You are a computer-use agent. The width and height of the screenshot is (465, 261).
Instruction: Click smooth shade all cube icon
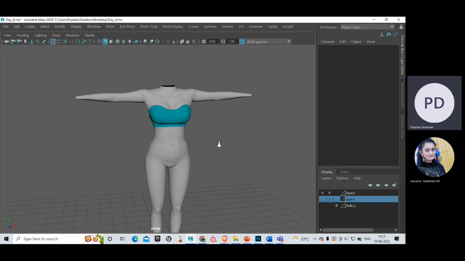105,41
